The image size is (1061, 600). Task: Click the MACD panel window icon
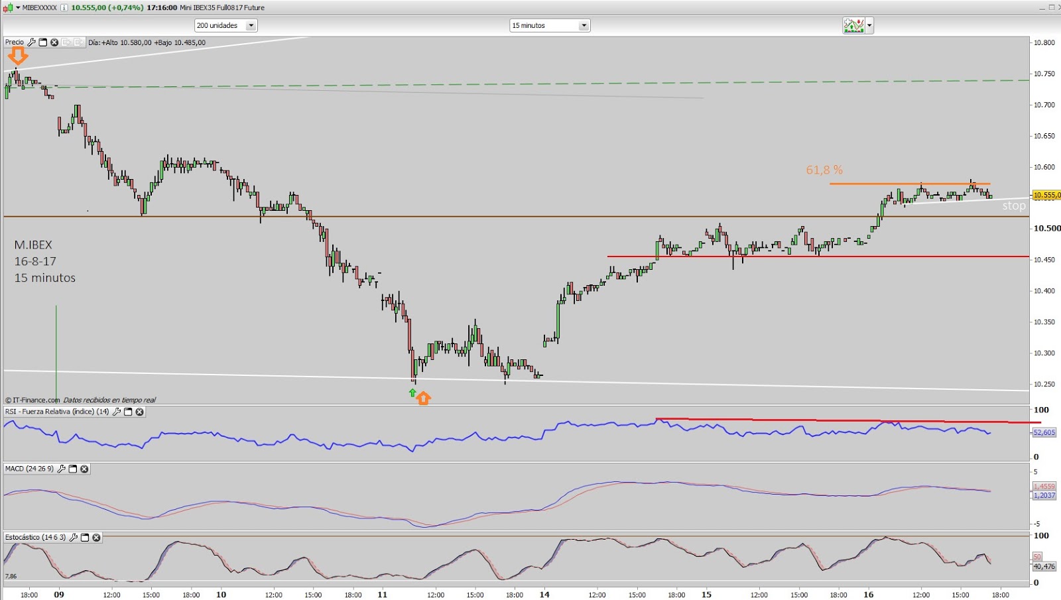pos(73,469)
